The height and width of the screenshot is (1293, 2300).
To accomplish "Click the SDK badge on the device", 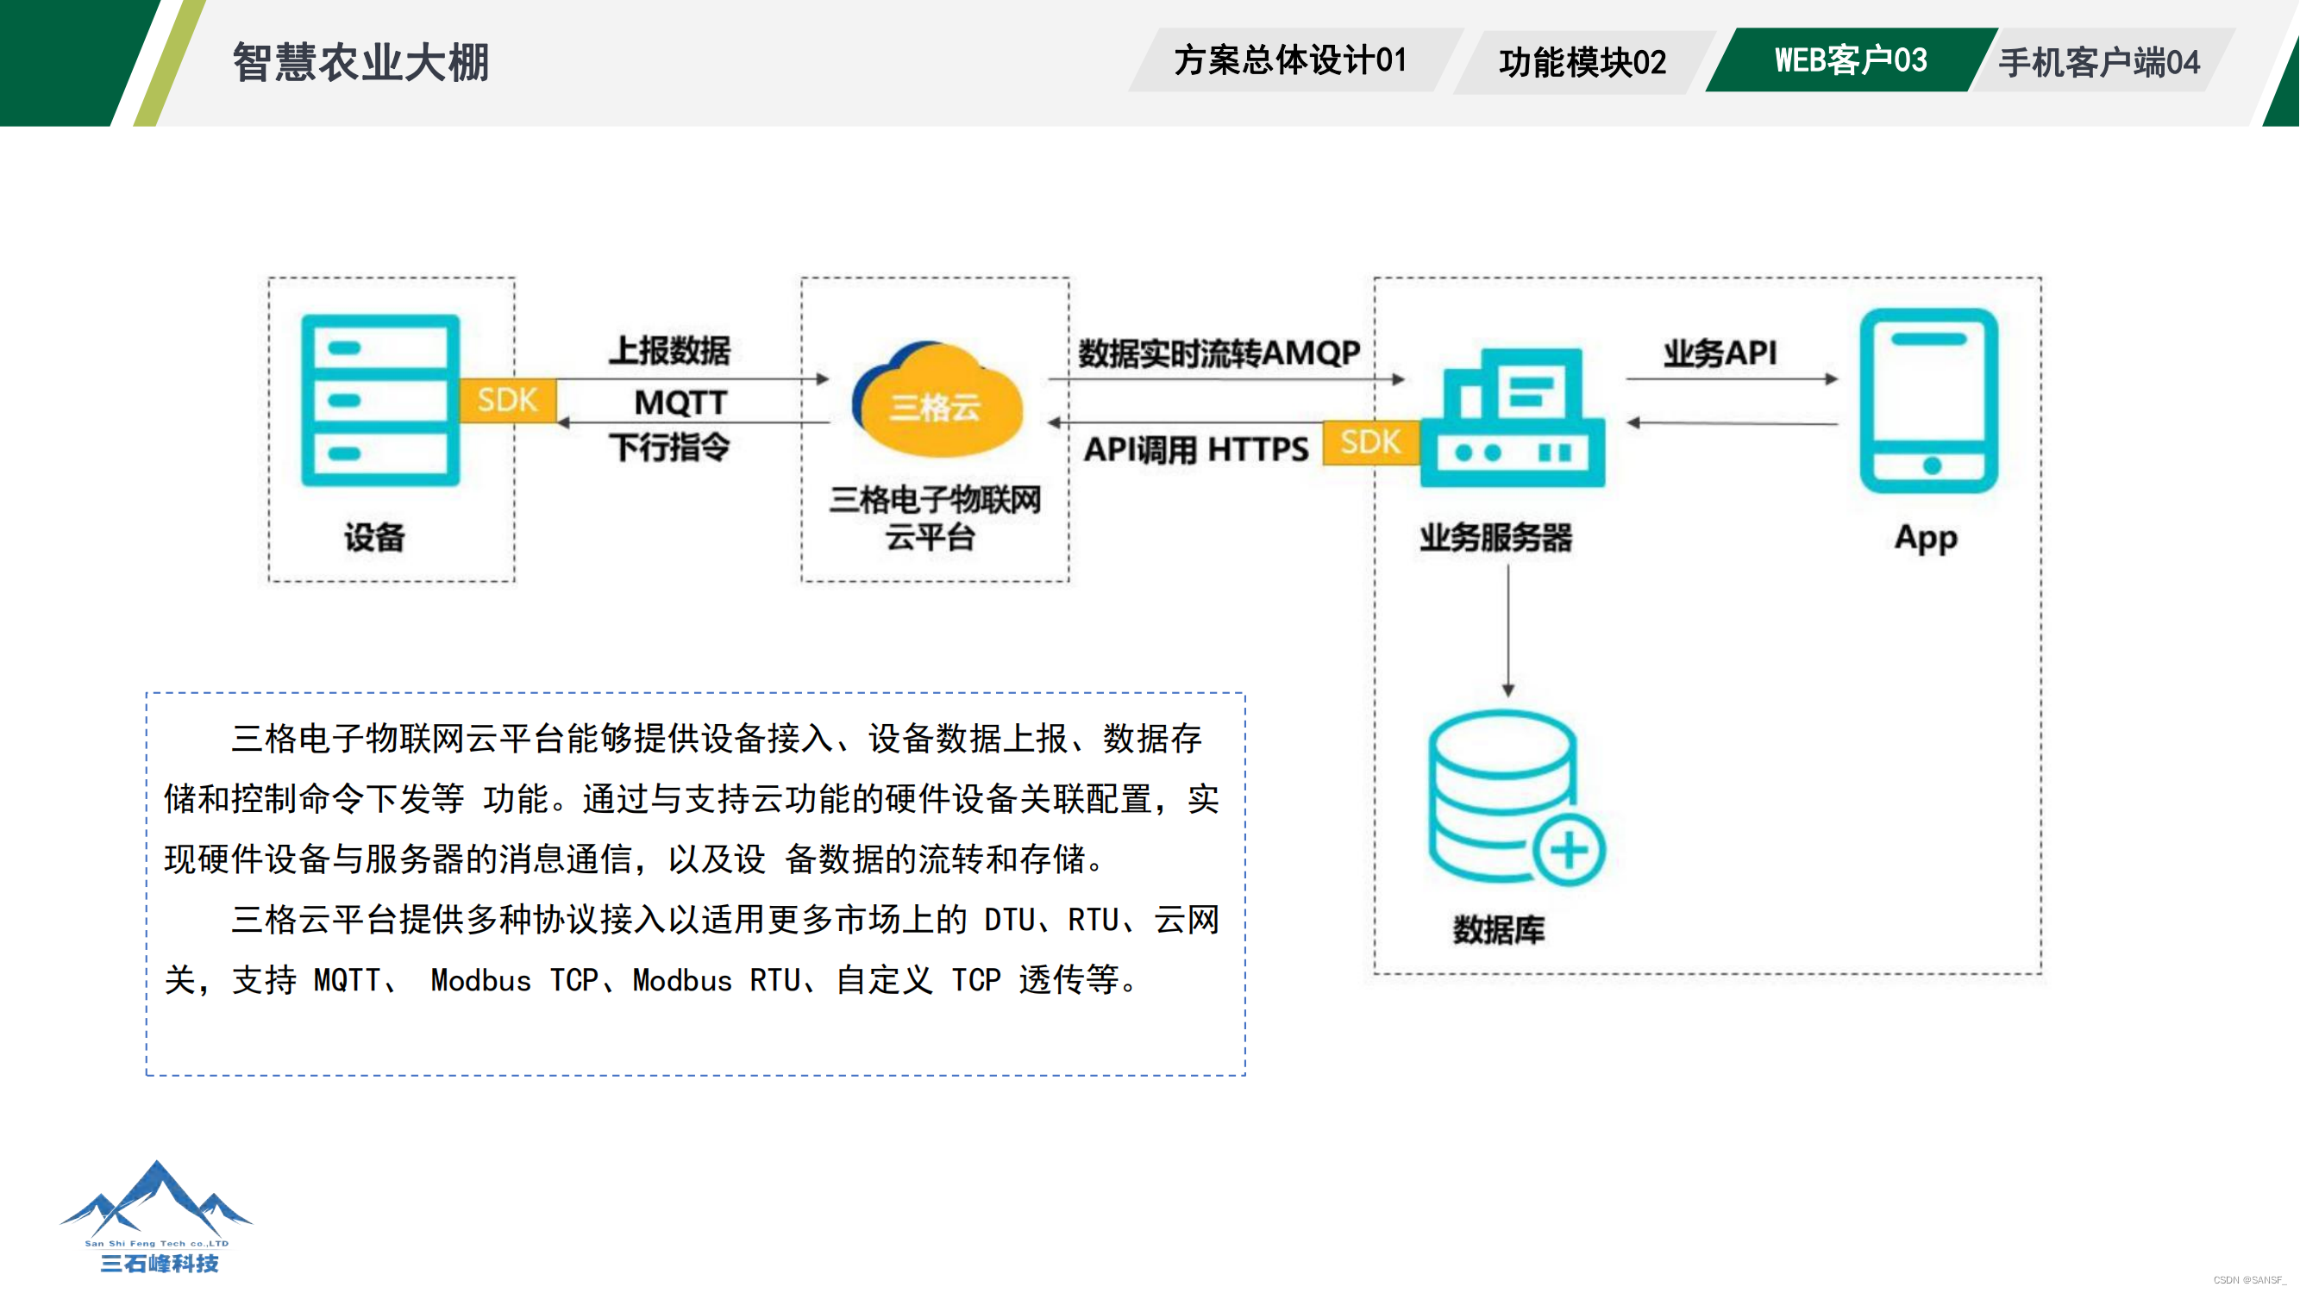I will (507, 400).
